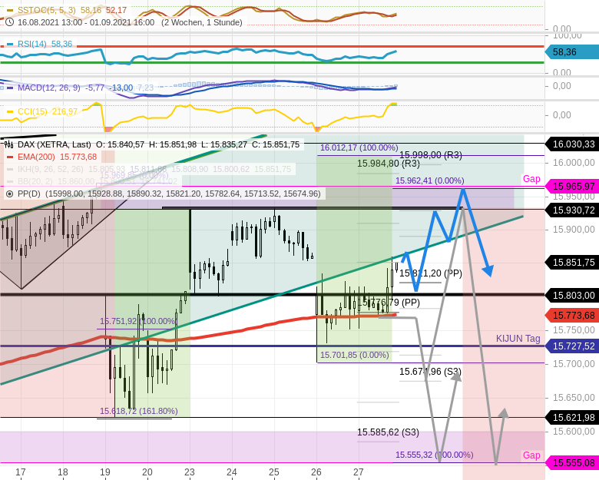This screenshot has width=599, height=480.
Task: Click date 19 on the time axis
Action: click(x=105, y=472)
